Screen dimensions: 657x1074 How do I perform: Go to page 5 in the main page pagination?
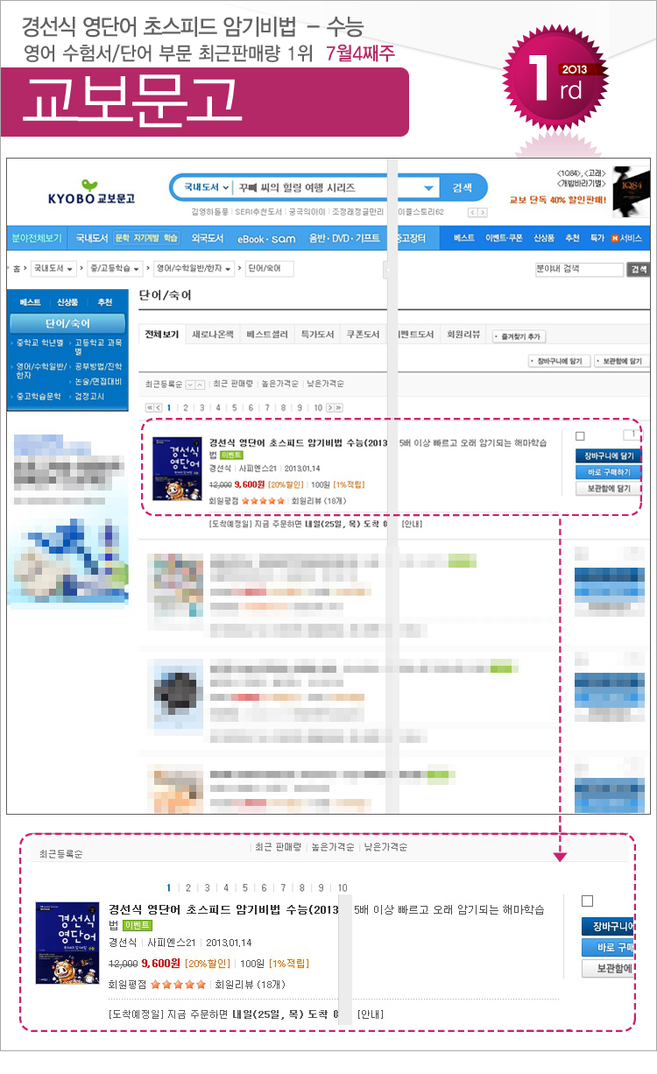pos(235,407)
